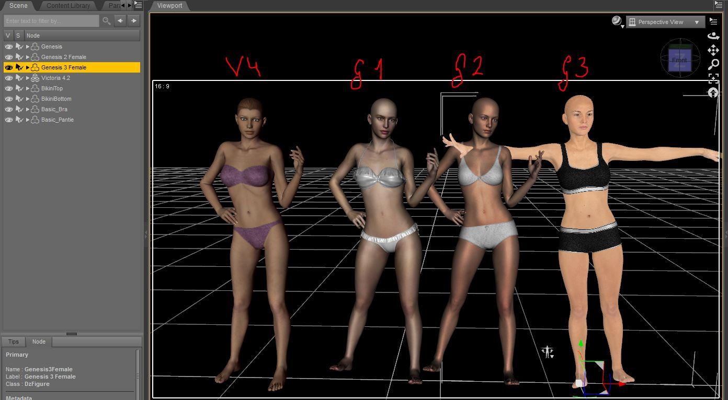This screenshot has width=728, height=400.
Task: Click the next filter arrow button
Action: [134, 21]
